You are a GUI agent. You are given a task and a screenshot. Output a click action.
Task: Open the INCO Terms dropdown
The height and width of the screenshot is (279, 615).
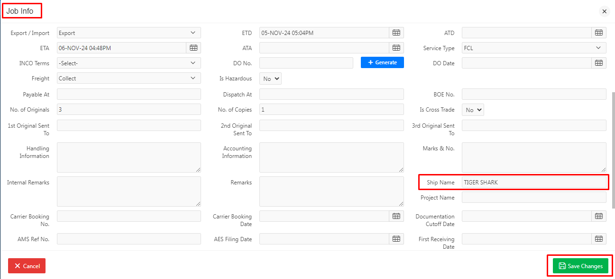[x=129, y=63]
